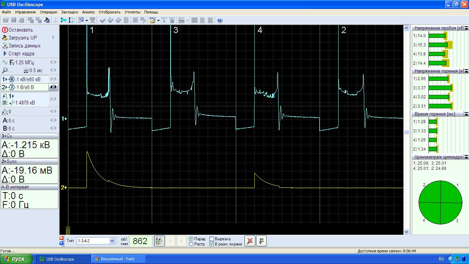Click the Запись данных button
The width and height of the screenshot is (469, 264).
pyautogui.click(x=24, y=46)
